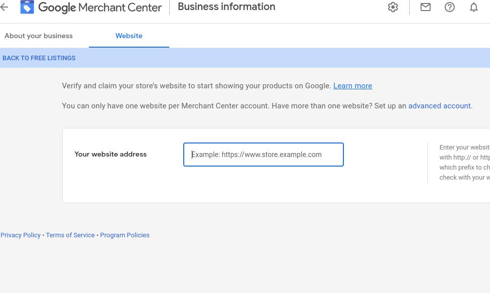Viewport: 490px width, 293px height.
Task: Show notifications via the bell icon
Action: click(474, 7)
